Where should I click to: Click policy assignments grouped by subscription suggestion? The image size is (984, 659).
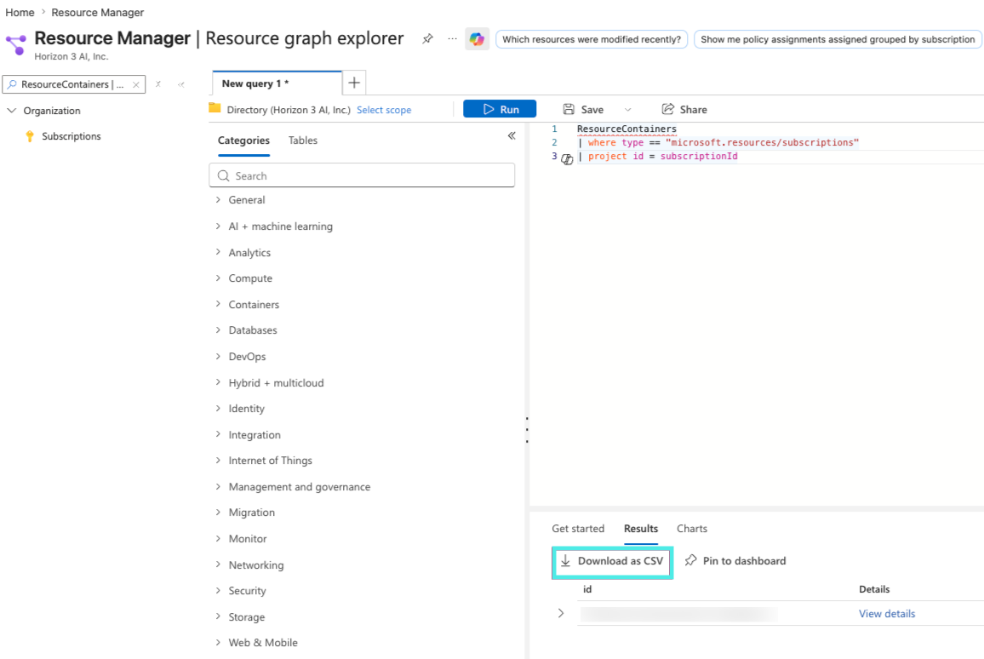click(838, 39)
